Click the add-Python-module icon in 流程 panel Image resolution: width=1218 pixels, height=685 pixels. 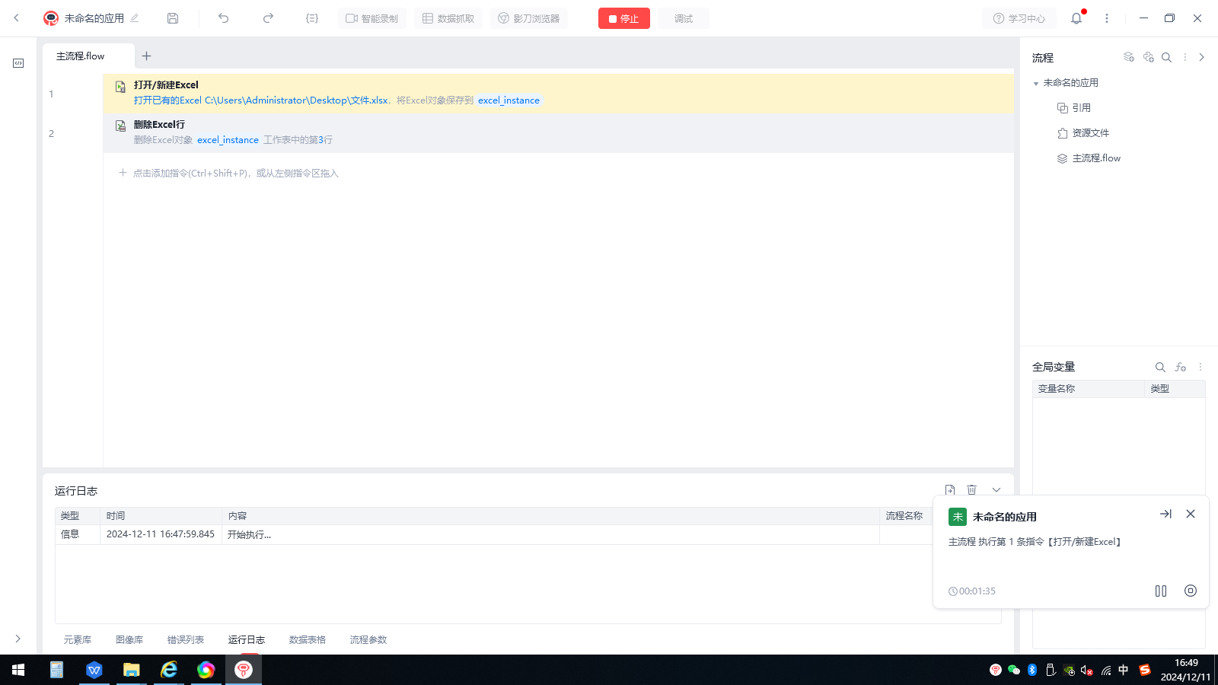(x=1149, y=57)
